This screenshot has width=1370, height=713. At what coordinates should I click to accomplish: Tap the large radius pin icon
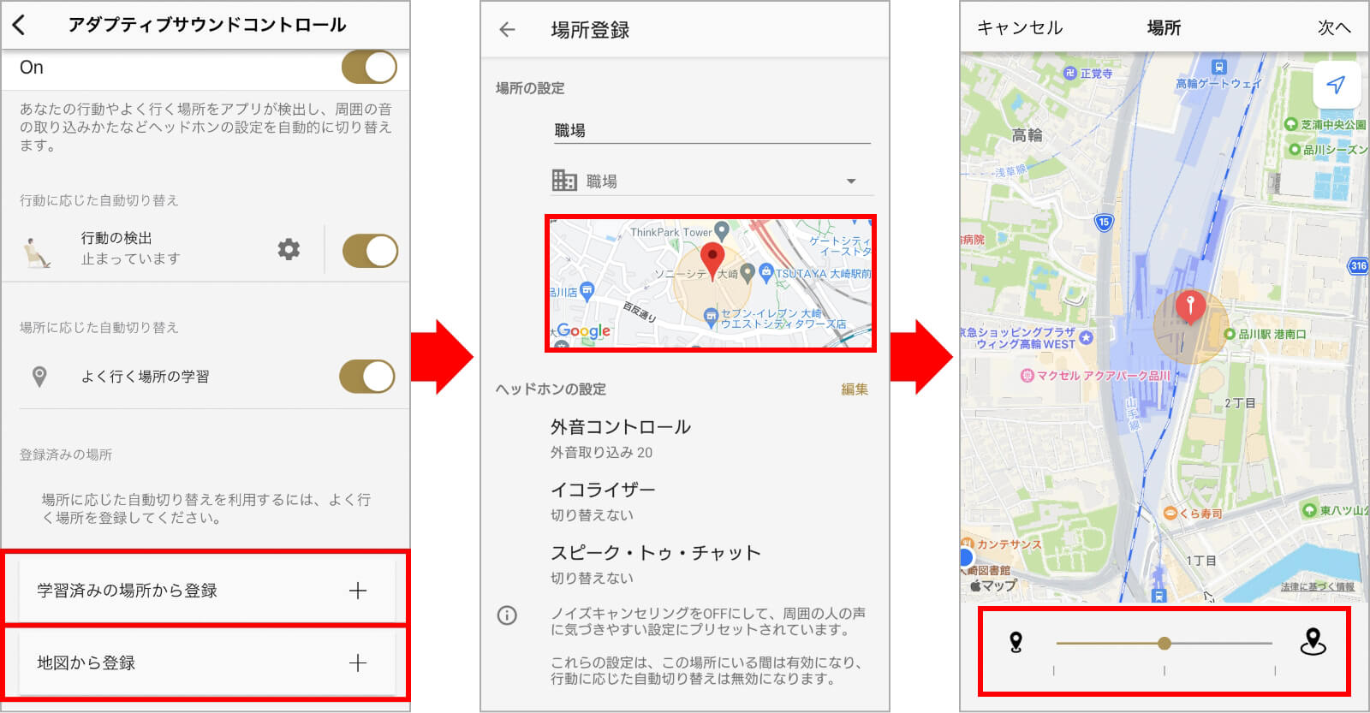[1313, 641]
